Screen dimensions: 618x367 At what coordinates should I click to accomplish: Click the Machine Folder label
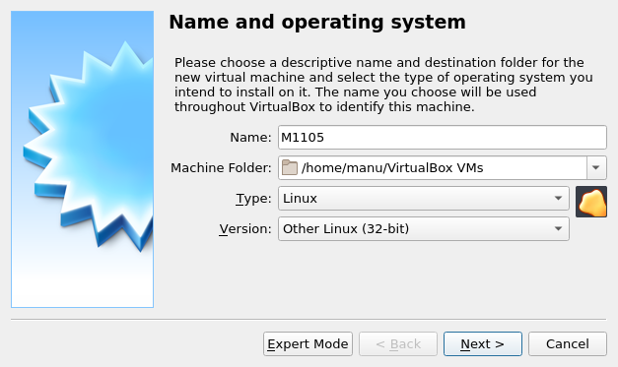(x=221, y=168)
